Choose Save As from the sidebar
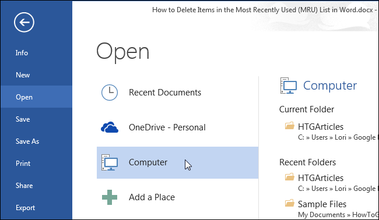379x220 pixels. (36, 141)
